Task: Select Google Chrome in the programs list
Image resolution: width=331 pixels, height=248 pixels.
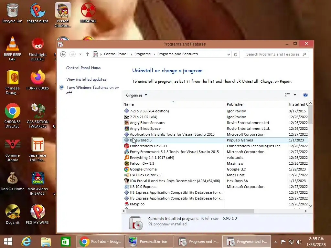Action: [215, 169]
